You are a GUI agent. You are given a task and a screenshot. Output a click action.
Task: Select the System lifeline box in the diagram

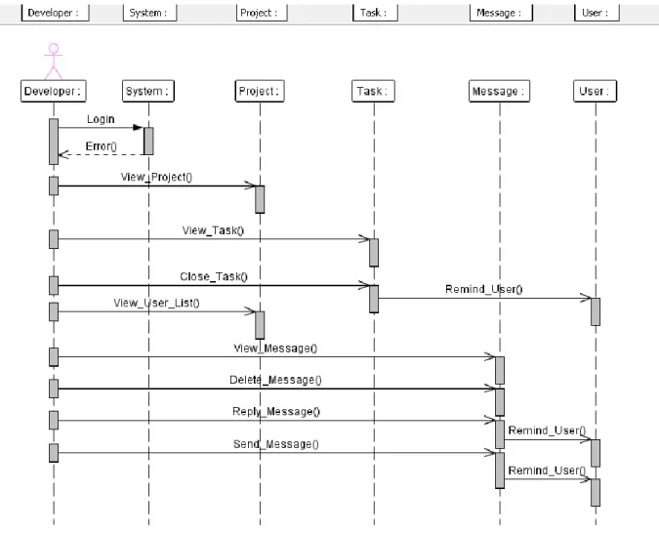[x=148, y=91]
